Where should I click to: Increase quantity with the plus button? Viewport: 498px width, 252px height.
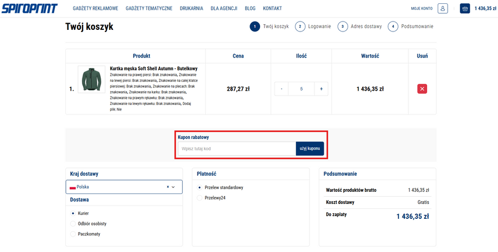pos(321,89)
